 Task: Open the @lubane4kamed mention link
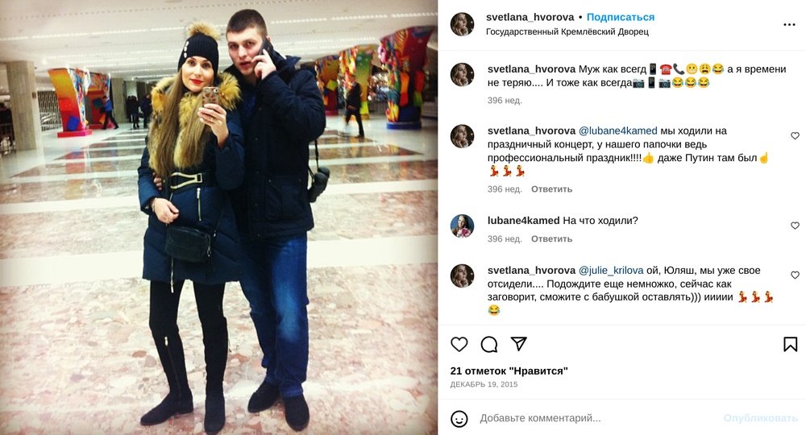[618, 131]
